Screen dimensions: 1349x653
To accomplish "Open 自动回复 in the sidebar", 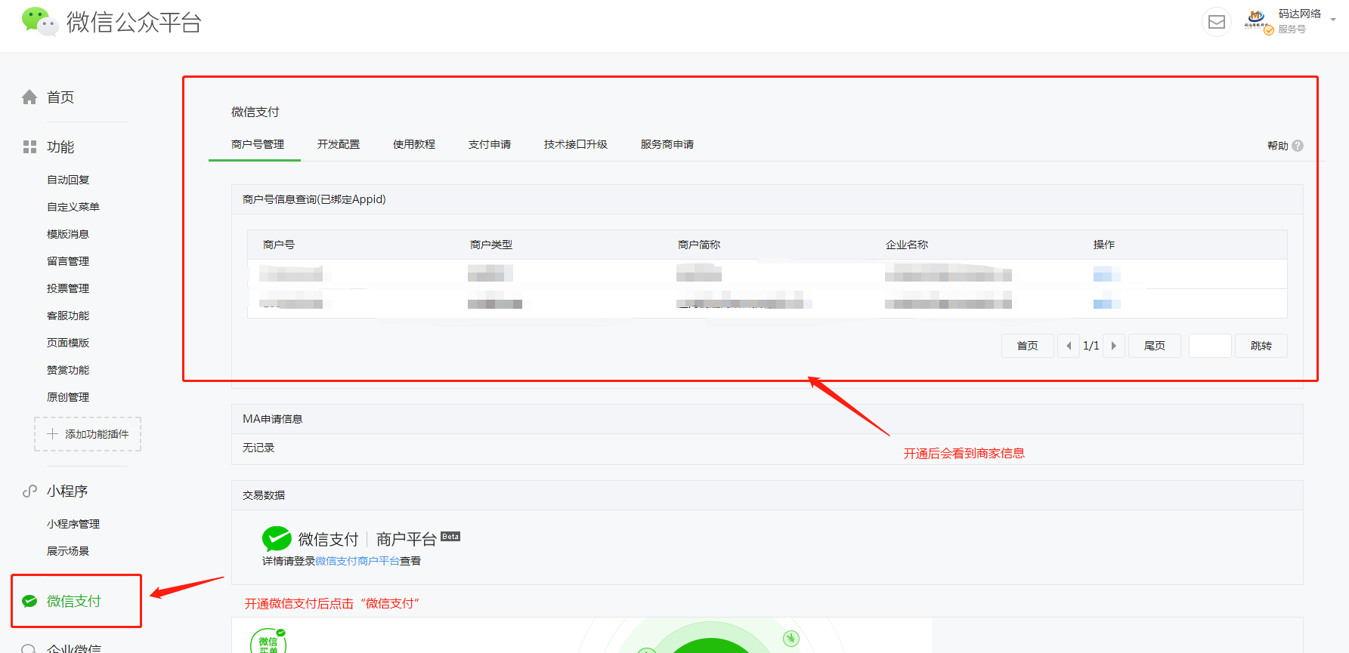I will click(68, 180).
